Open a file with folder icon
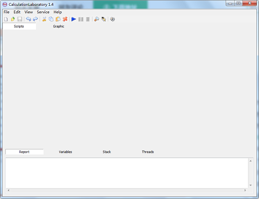This screenshot has width=259, height=199. pyautogui.click(x=13, y=19)
